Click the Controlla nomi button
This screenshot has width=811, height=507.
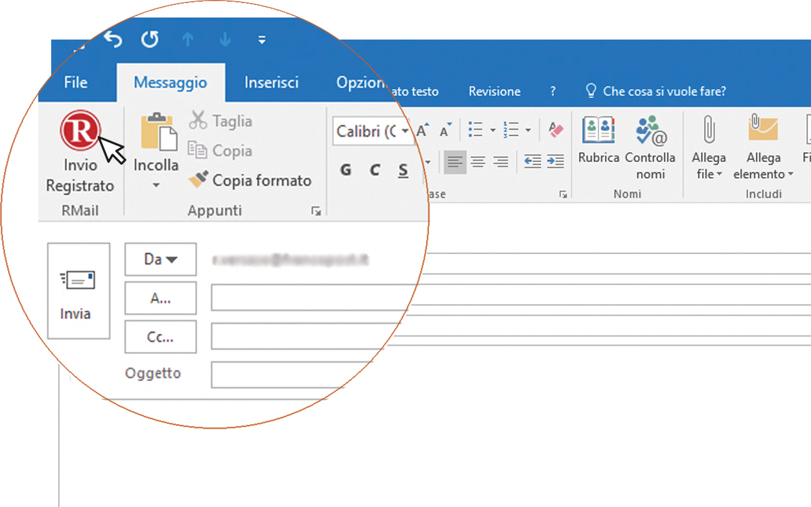[650, 148]
